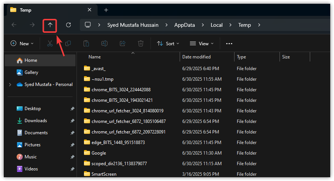Image resolution: width=334 pixels, height=181 pixels.
Task: Click the Up arrow navigation button
Action: click(x=50, y=25)
